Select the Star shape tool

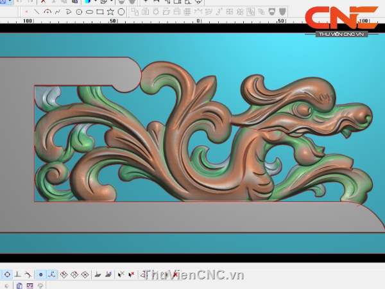[110, 12]
